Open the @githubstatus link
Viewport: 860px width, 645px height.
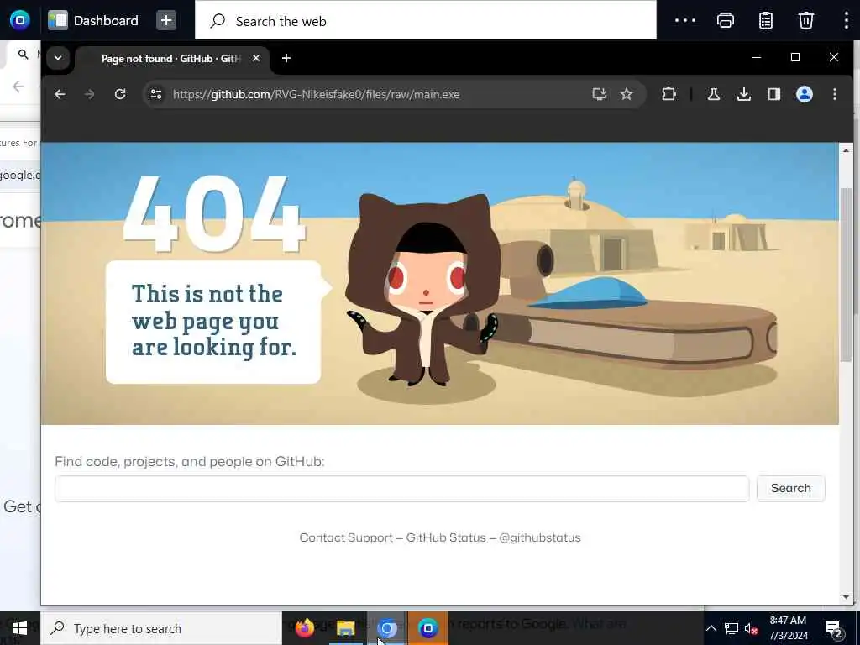[x=540, y=537]
